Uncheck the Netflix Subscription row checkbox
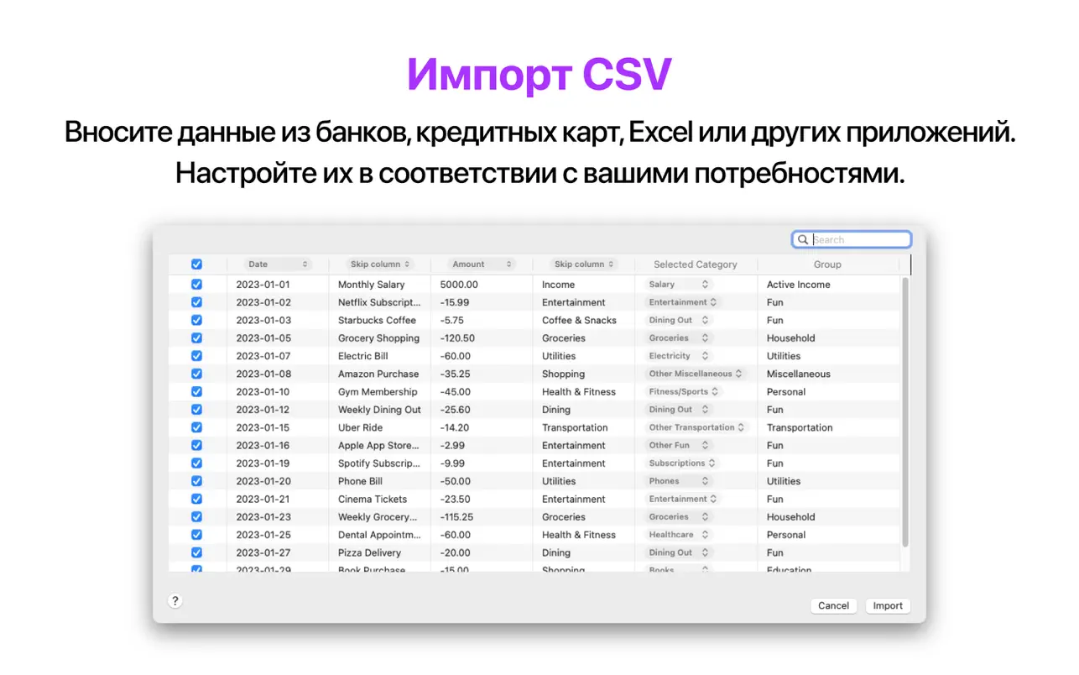Screen dimensions: 1079x675 tap(196, 302)
